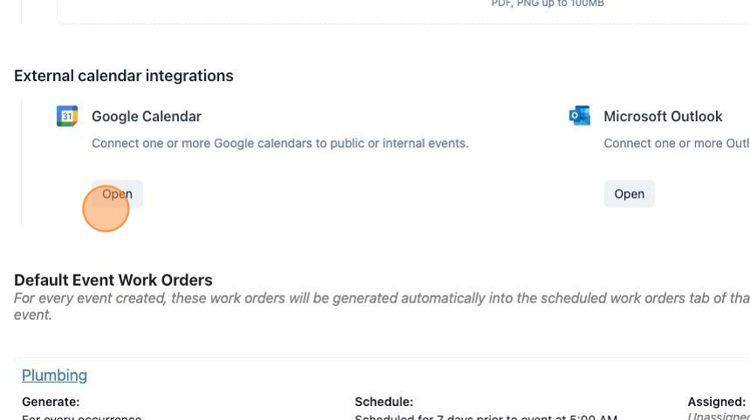Click the Unassigned value text
Viewport: 750px width, 420px height.
pyautogui.click(x=719, y=417)
